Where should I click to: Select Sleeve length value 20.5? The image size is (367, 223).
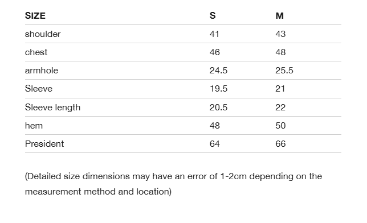(x=218, y=108)
